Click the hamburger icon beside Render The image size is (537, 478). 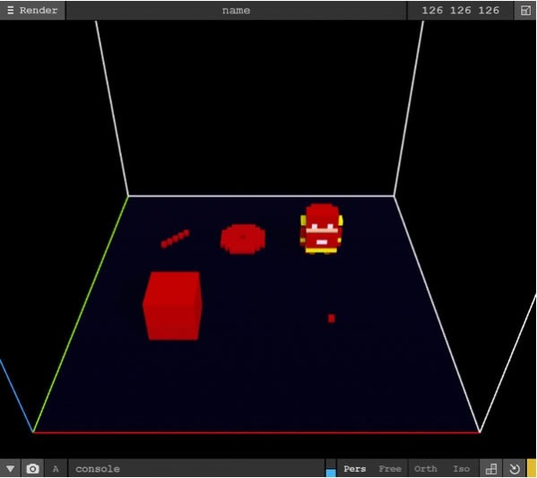click(10, 10)
